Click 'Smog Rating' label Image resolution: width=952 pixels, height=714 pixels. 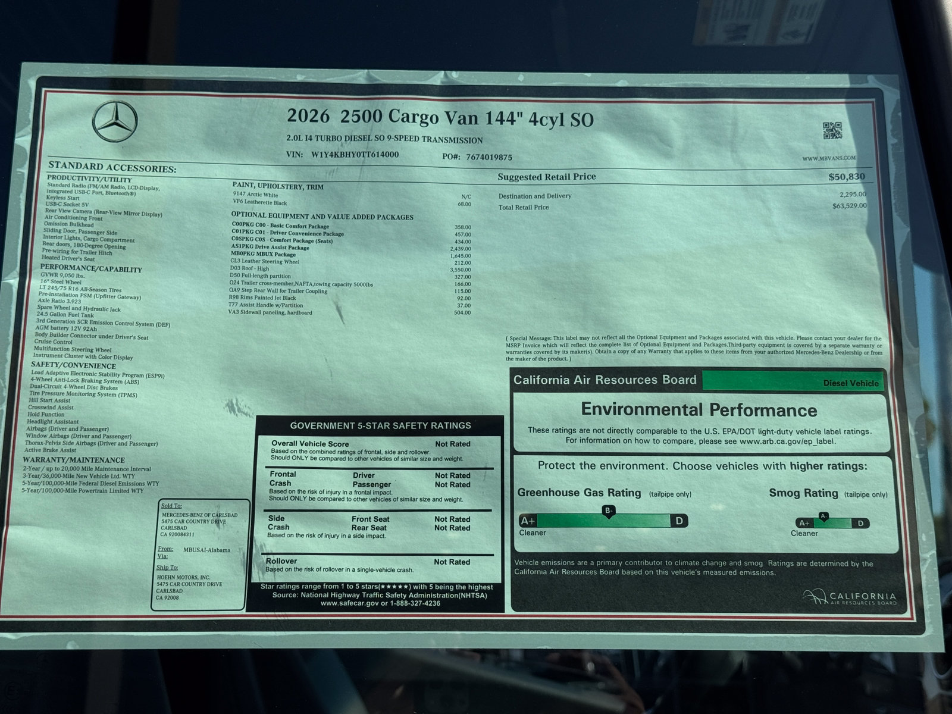tap(803, 493)
